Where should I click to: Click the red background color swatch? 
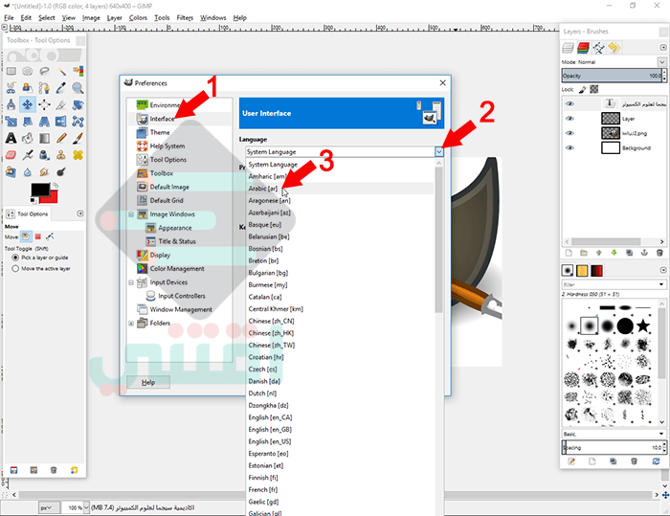point(52,197)
